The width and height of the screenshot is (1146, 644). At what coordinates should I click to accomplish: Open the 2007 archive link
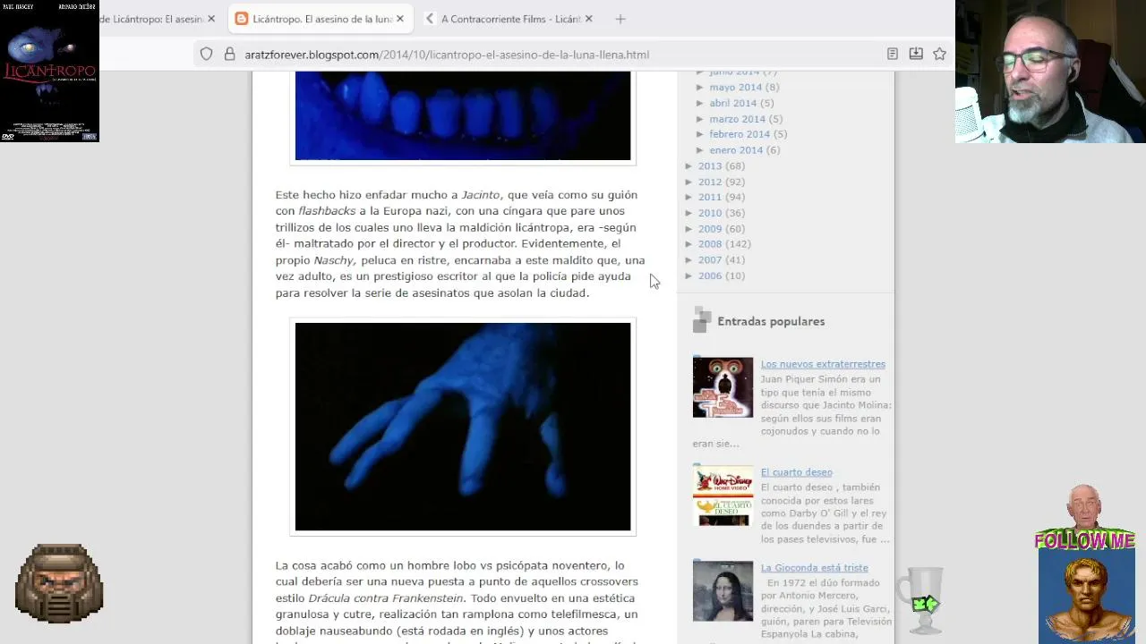click(710, 260)
